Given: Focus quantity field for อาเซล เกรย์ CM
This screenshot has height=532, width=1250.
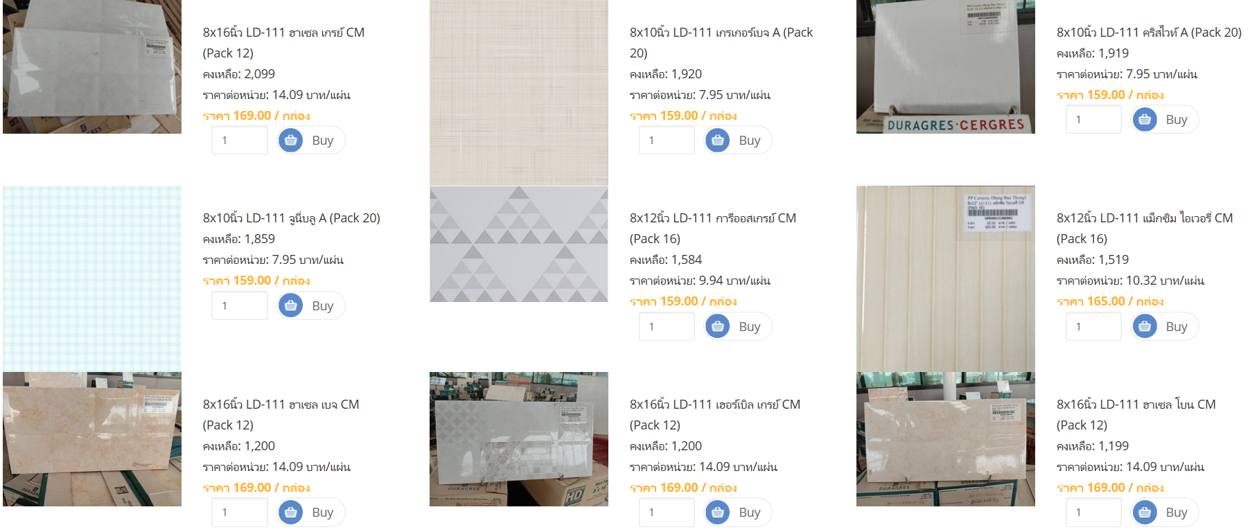Looking at the screenshot, I should pos(240,141).
